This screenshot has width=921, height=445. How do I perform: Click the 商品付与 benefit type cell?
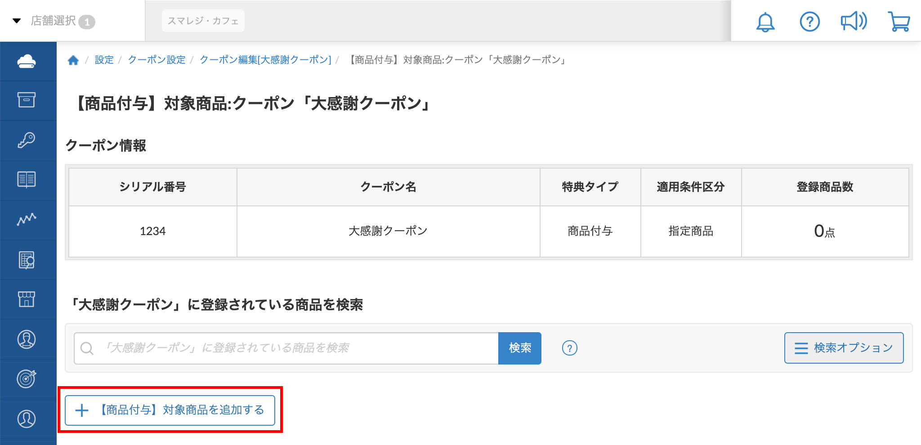point(590,231)
